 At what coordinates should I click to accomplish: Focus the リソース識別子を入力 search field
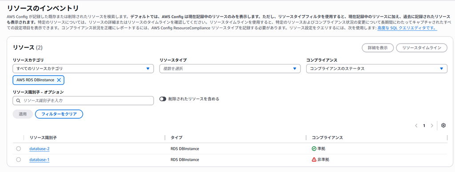83,100
